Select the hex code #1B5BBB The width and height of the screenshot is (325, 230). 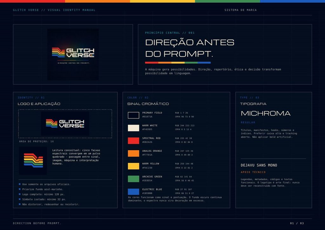click(147, 193)
